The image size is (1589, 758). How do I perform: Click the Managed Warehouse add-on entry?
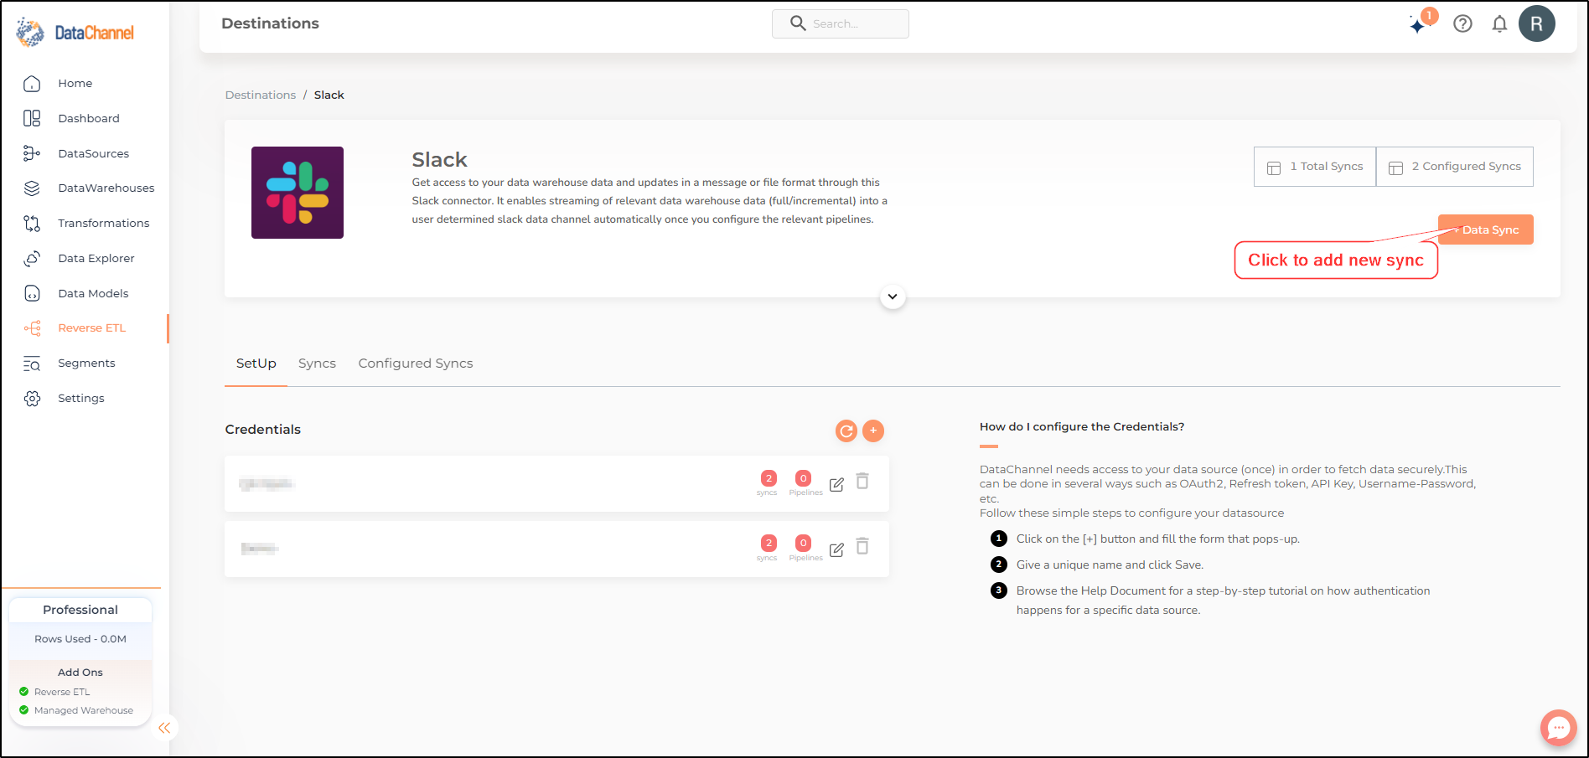[76, 710]
